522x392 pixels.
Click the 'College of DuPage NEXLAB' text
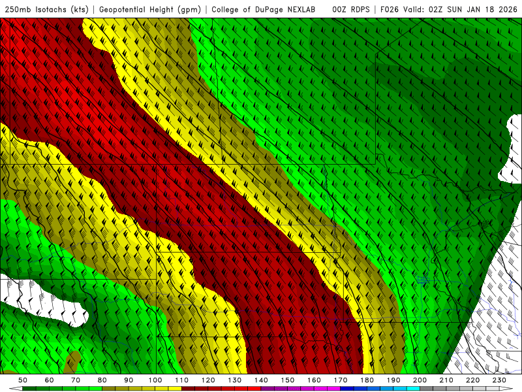pyautogui.click(x=264, y=9)
